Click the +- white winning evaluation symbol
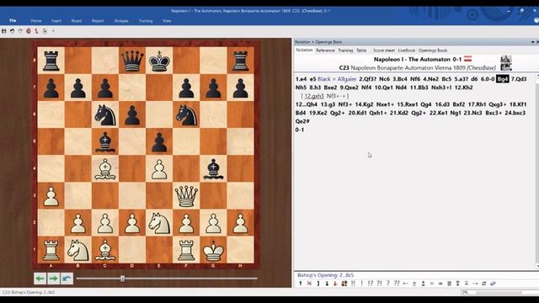This screenshot has width=539, height=303. [x=406, y=284]
